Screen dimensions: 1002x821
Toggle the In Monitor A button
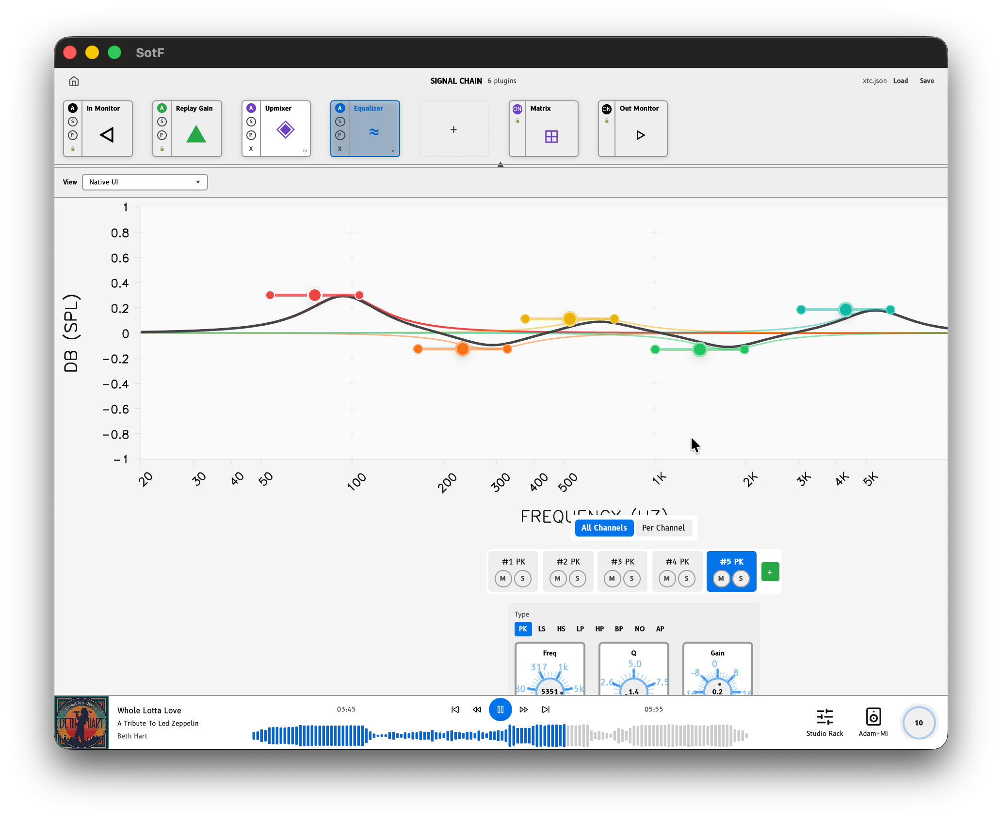pyautogui.click(x=72, y=108)
